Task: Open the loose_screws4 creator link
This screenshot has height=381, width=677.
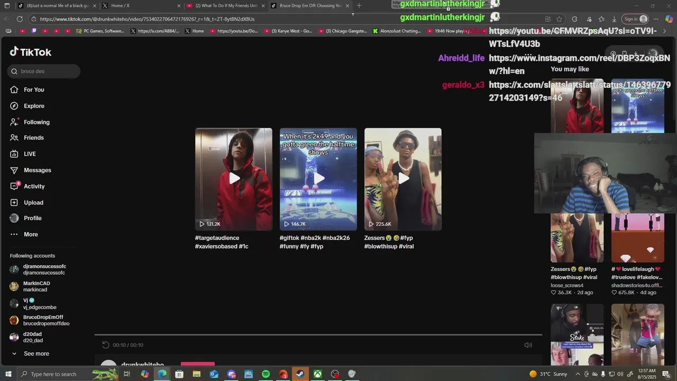Action: point(567,285)
